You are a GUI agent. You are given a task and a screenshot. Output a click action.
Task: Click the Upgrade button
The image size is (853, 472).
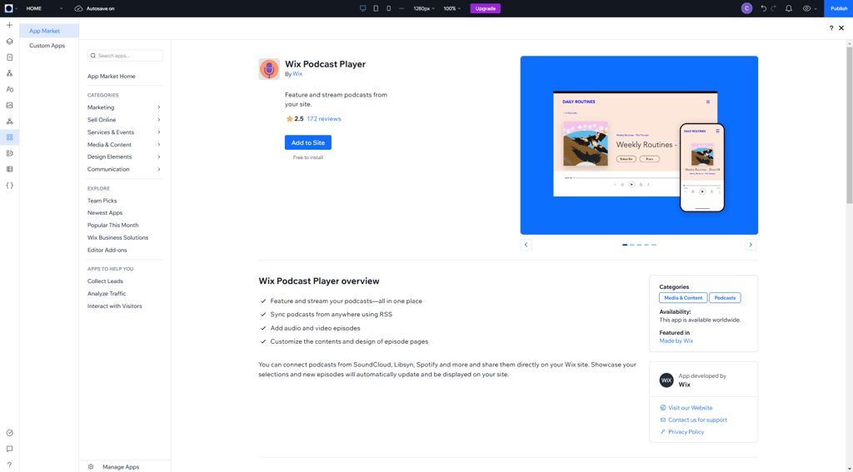pyautogui.click(x=486, y=8)
